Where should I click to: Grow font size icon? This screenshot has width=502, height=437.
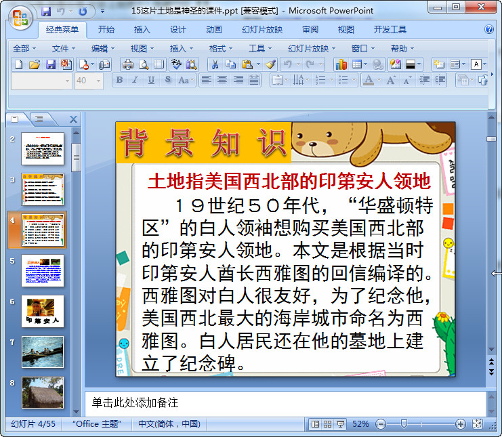point(391,80)
